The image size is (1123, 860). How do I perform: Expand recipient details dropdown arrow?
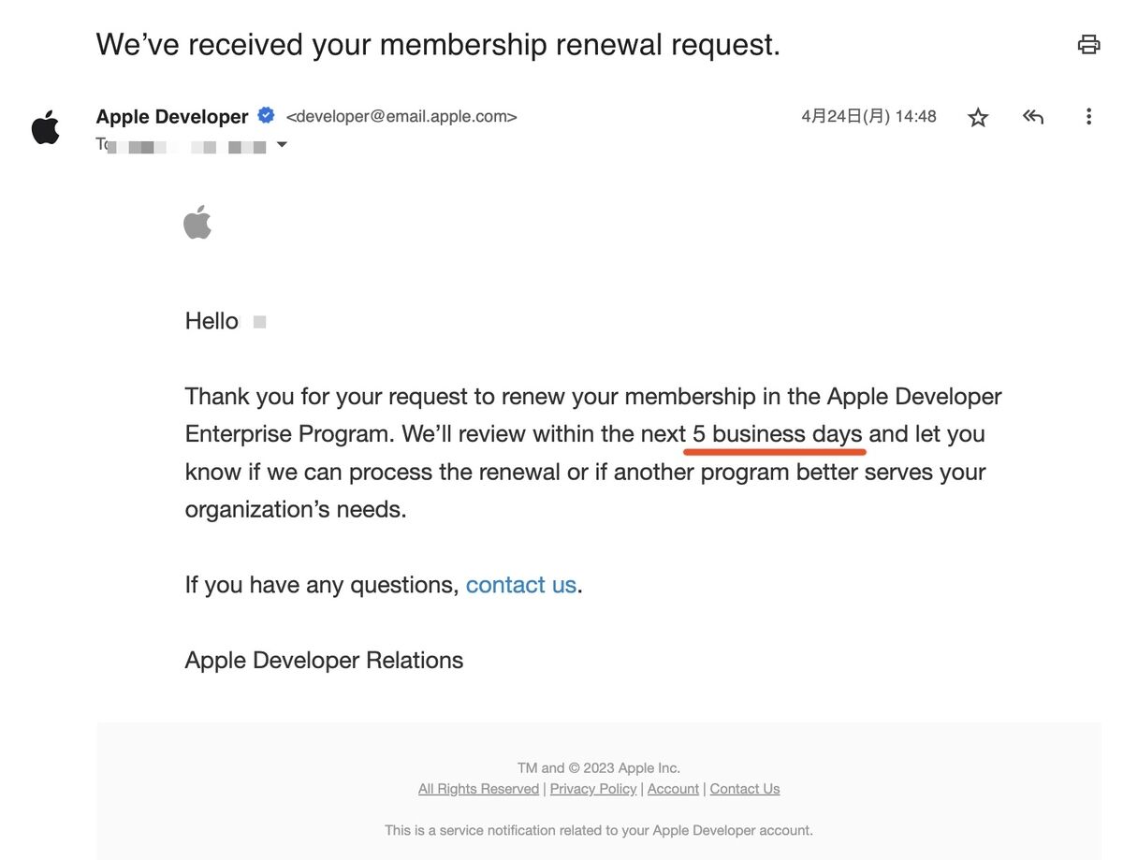pos(281,145)
